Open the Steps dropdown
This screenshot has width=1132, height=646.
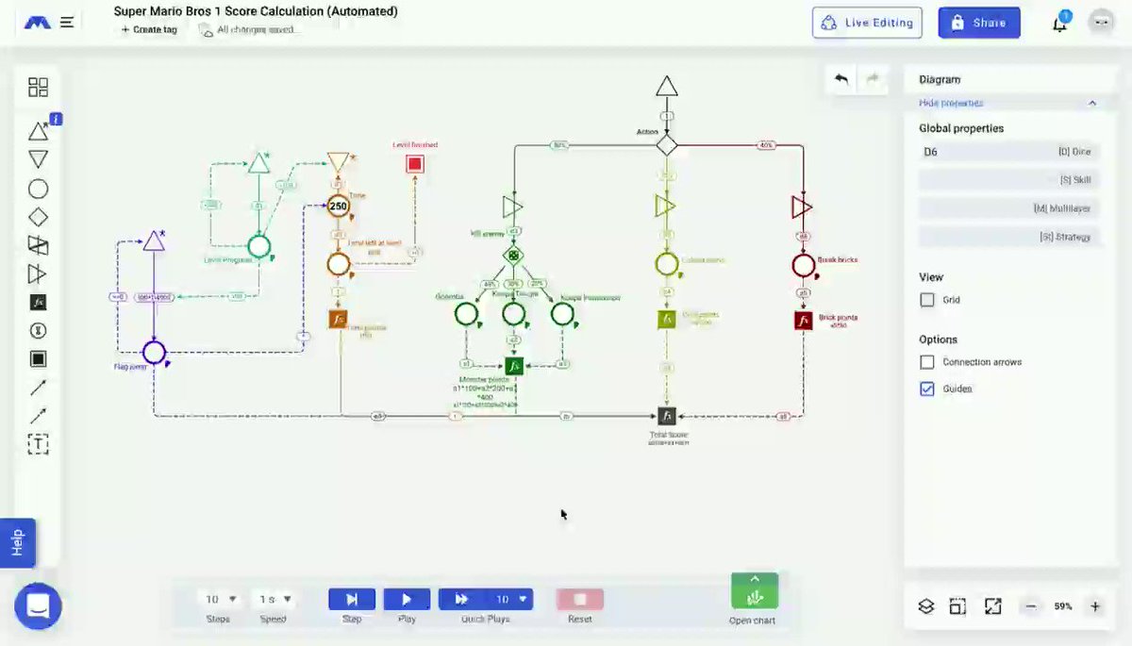click(x=221, y=599)
